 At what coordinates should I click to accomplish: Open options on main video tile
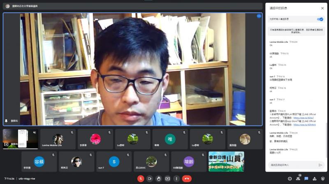coord(259,16)
